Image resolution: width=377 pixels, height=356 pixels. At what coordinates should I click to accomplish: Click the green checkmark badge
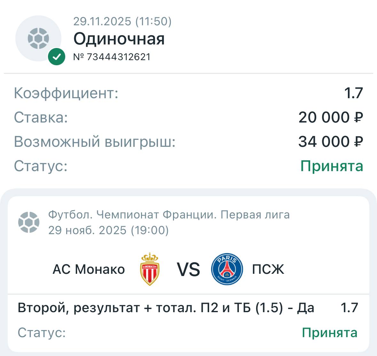pos(57,57)
